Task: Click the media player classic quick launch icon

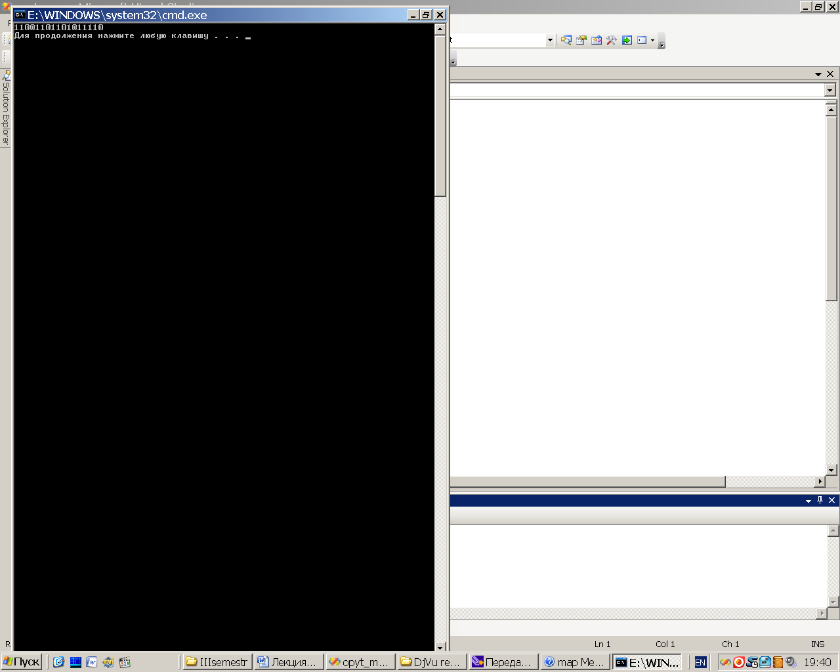Action: 125,662
